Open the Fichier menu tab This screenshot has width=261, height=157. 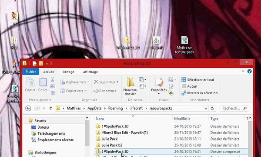pyautogui.click(x=30, y=72)
